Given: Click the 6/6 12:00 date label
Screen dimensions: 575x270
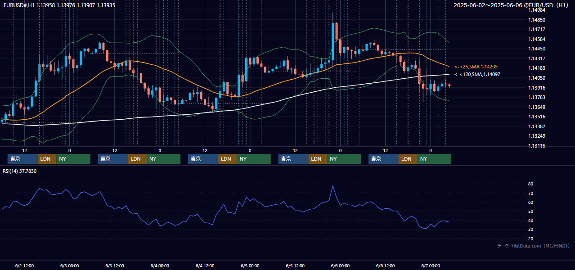Looking at the screenshot, I should click(385, 265).
